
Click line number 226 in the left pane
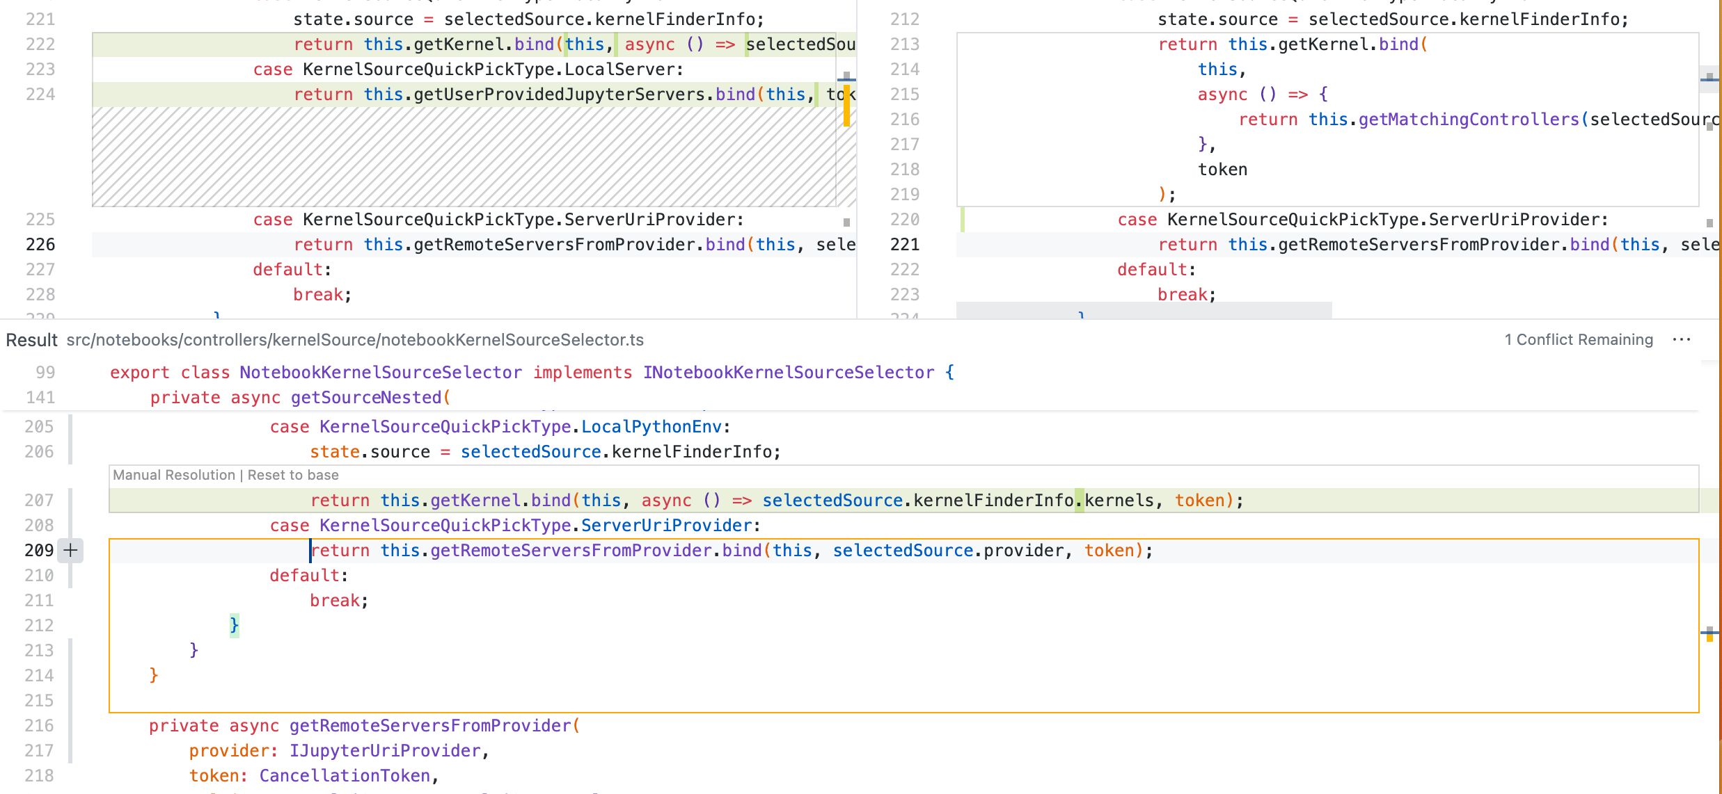pos(40,244)
